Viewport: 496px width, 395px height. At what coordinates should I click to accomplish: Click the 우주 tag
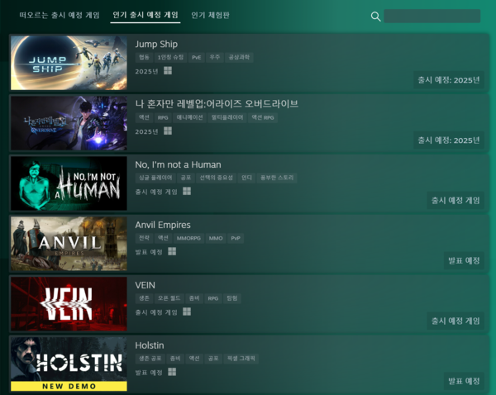point(215,57)
